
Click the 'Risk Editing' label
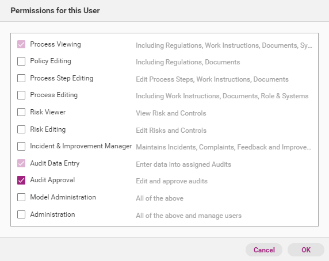point(48,129)
